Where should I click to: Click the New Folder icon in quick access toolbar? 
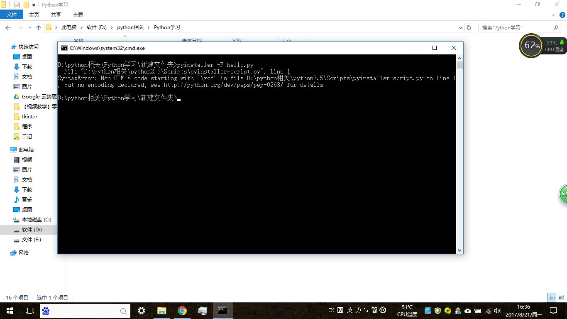tap(26, 5)
